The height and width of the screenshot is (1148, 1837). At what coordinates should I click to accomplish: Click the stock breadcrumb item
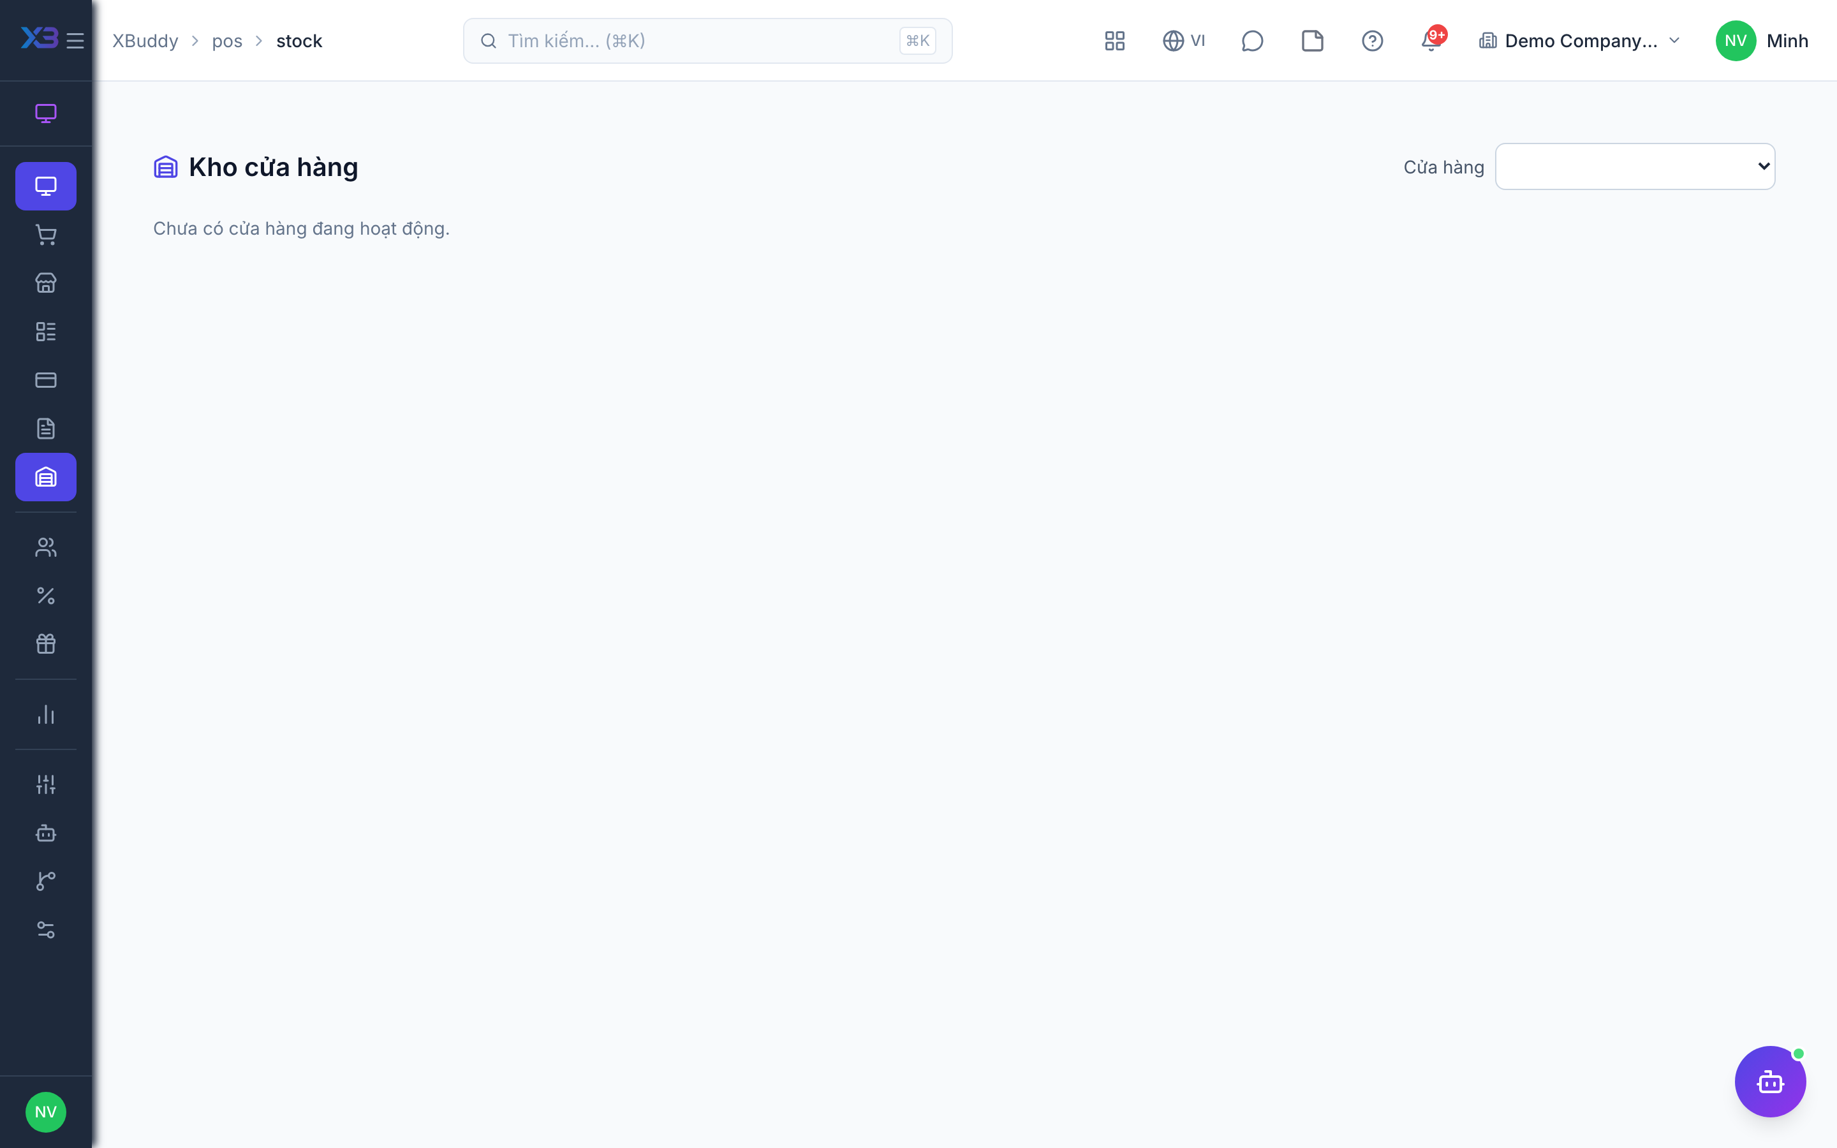299,41
